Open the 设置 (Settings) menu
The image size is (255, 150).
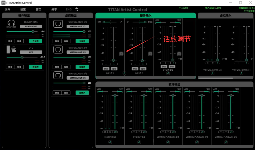pos(23,10)
